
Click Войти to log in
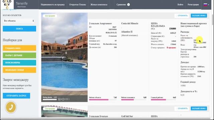coord(180,5)
